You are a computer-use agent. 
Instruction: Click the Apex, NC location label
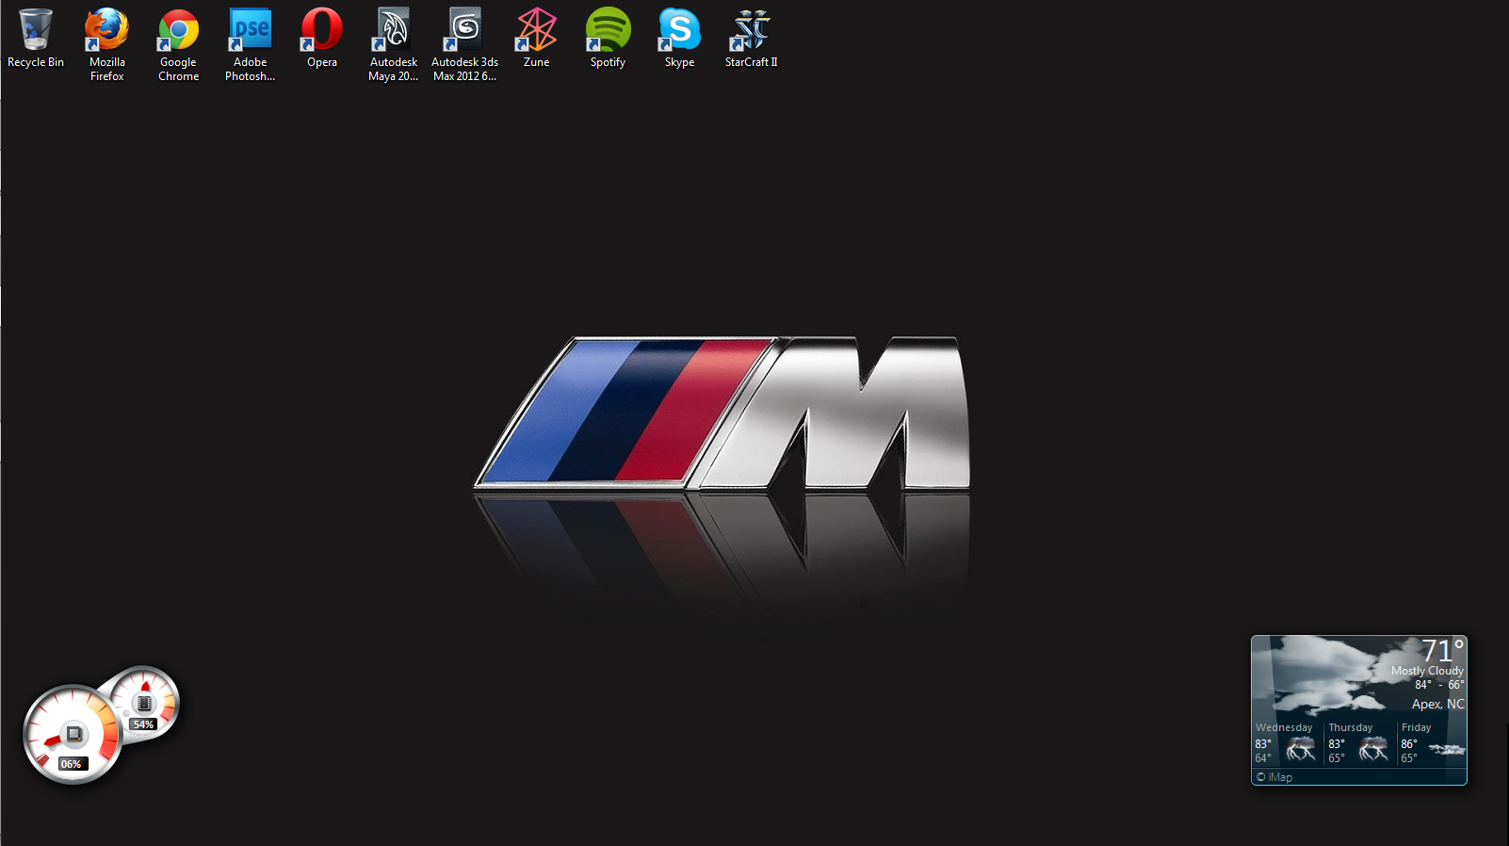coord(1437,704)
